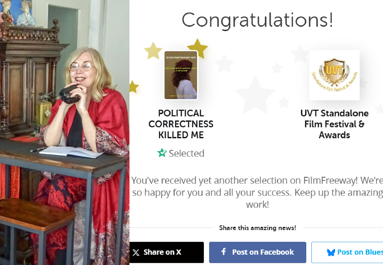
Task: Click the X logo in the share button
Action: coord(136,253)
